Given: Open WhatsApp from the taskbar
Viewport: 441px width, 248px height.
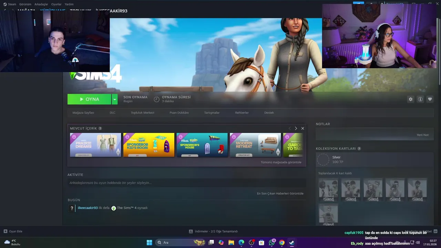Looking at the screenshot, I should [272, 242].
